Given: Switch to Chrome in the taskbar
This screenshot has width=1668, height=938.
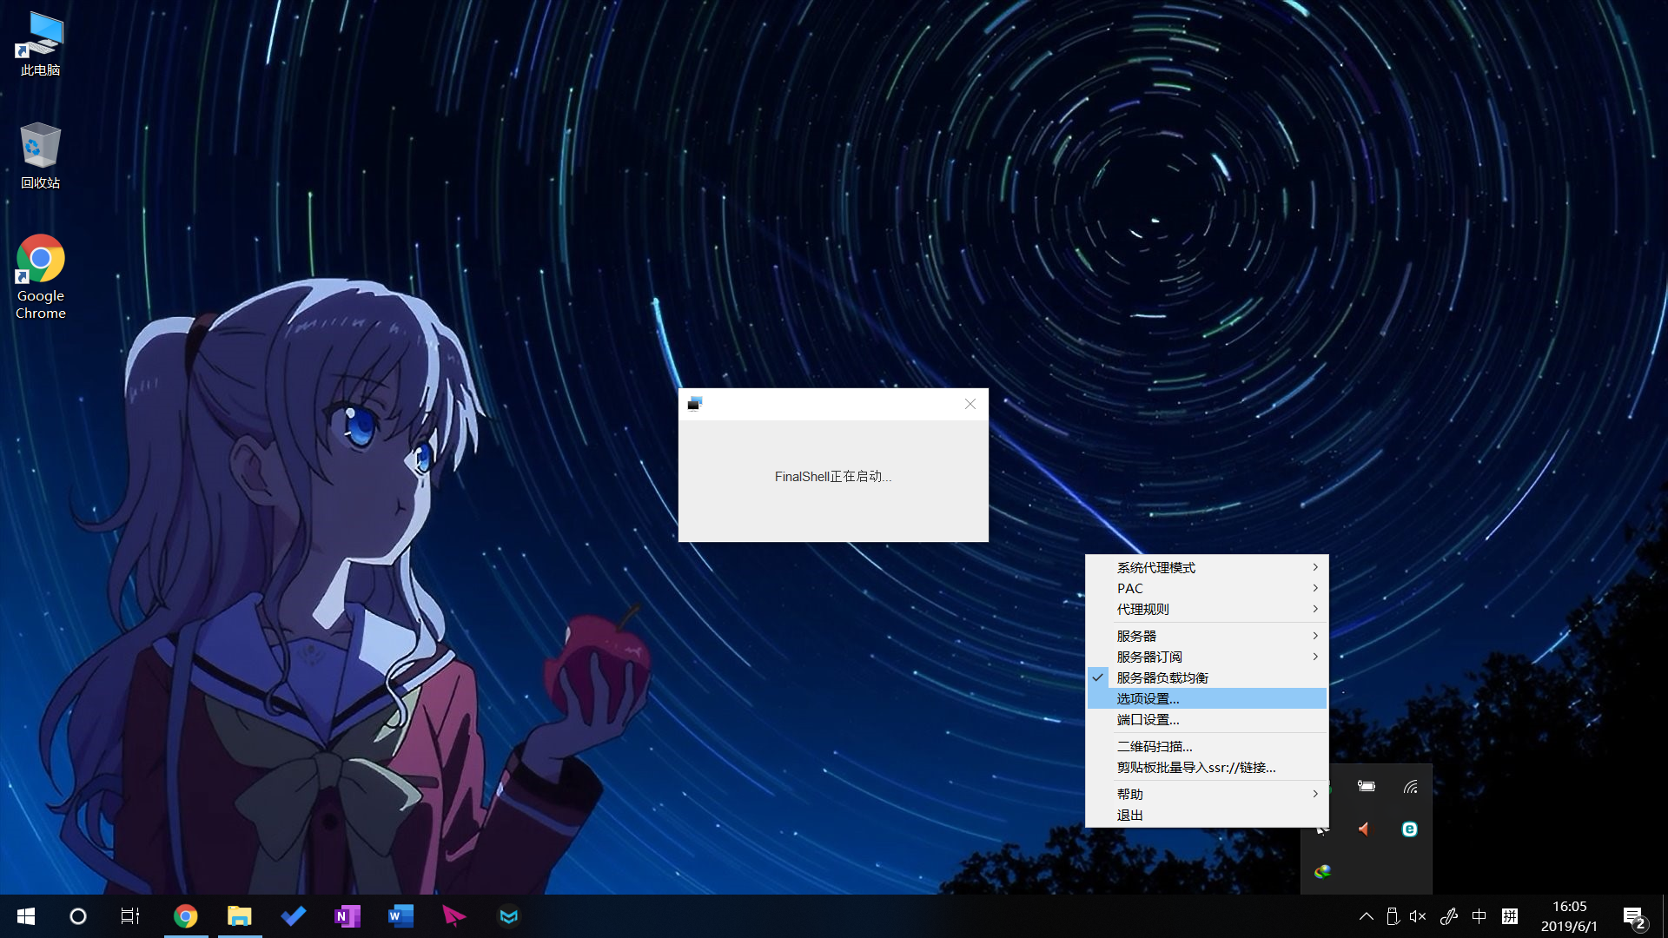Looking at the screenshot, I should [x=186, y=916].
